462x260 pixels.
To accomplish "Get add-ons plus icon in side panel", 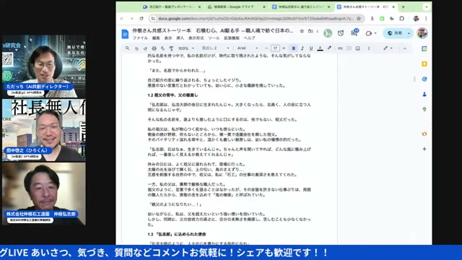I will 424,149.
